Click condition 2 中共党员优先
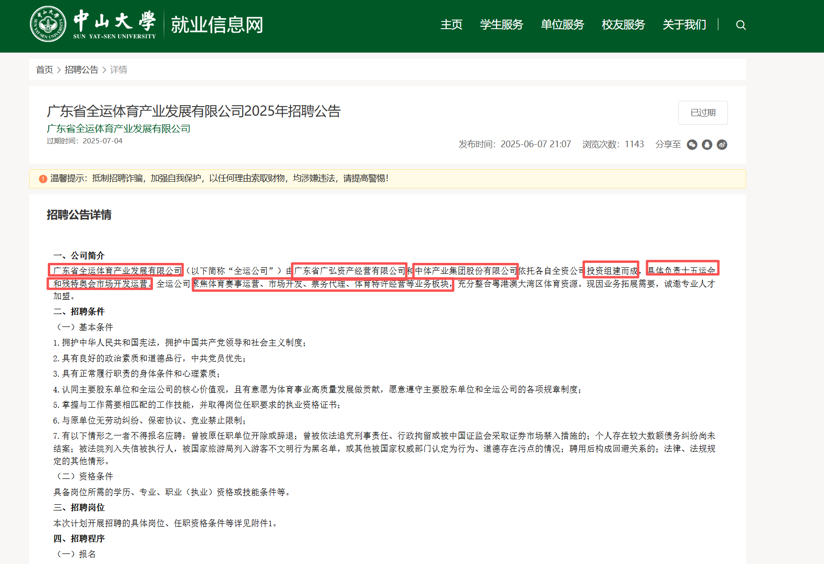824x564 pixels. (x=150, y=358)
